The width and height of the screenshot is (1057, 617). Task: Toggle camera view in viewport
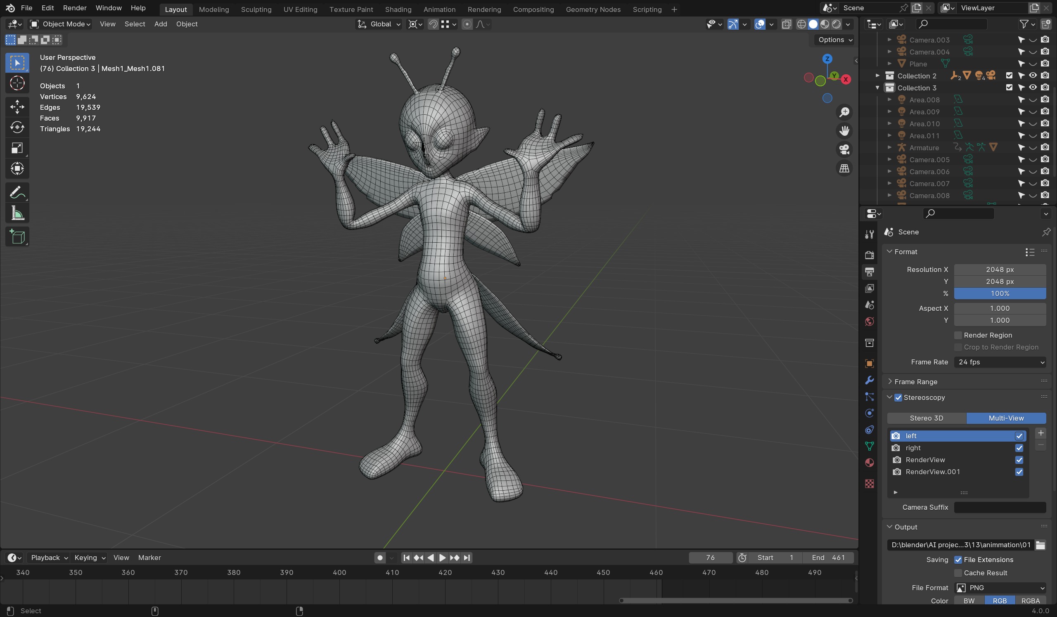pyautogui.click(x=844, y=150)
